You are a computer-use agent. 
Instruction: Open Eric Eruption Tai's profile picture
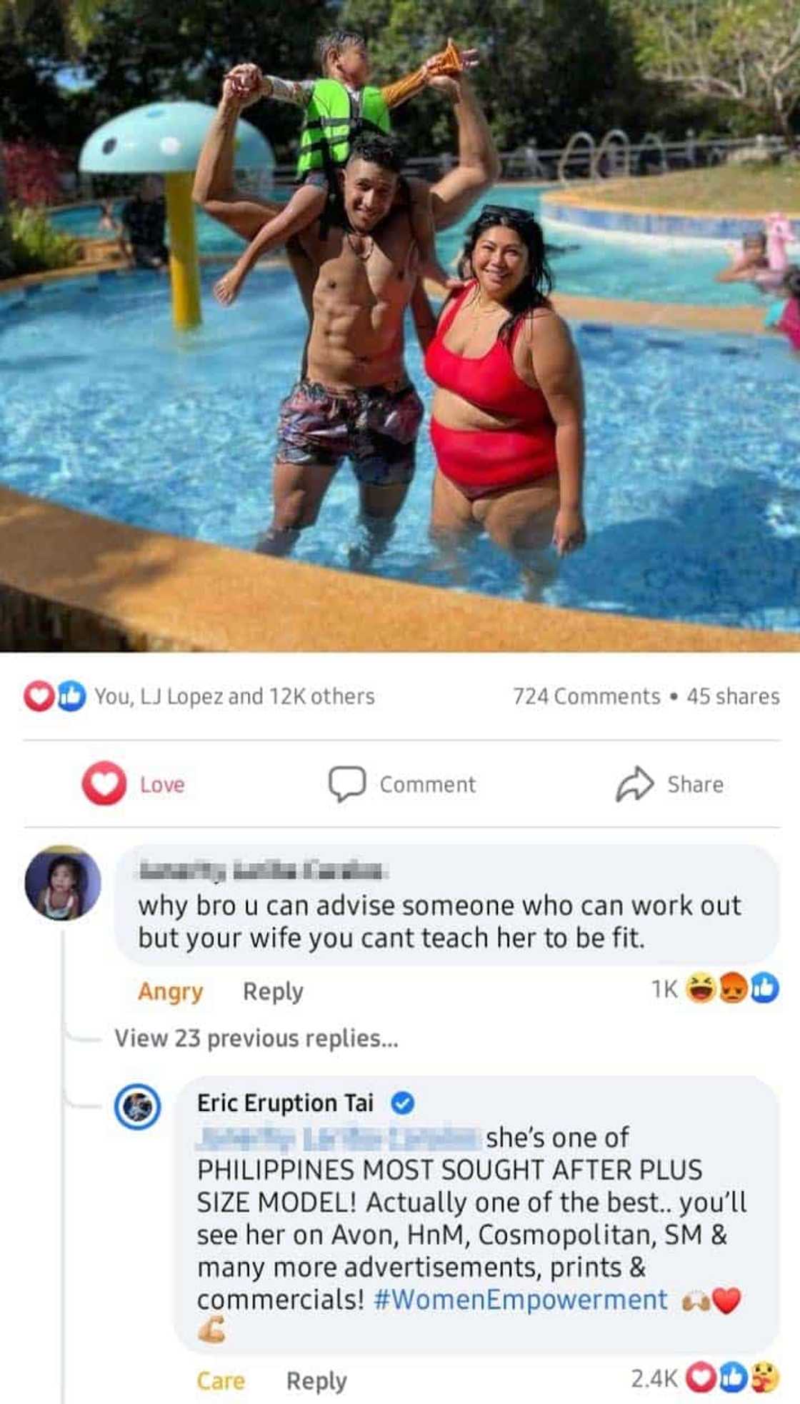click(x=138, y=1107)
